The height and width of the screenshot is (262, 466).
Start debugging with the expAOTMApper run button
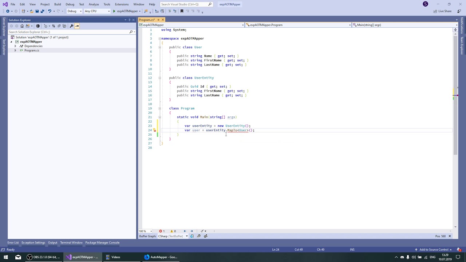pos(126,11)
